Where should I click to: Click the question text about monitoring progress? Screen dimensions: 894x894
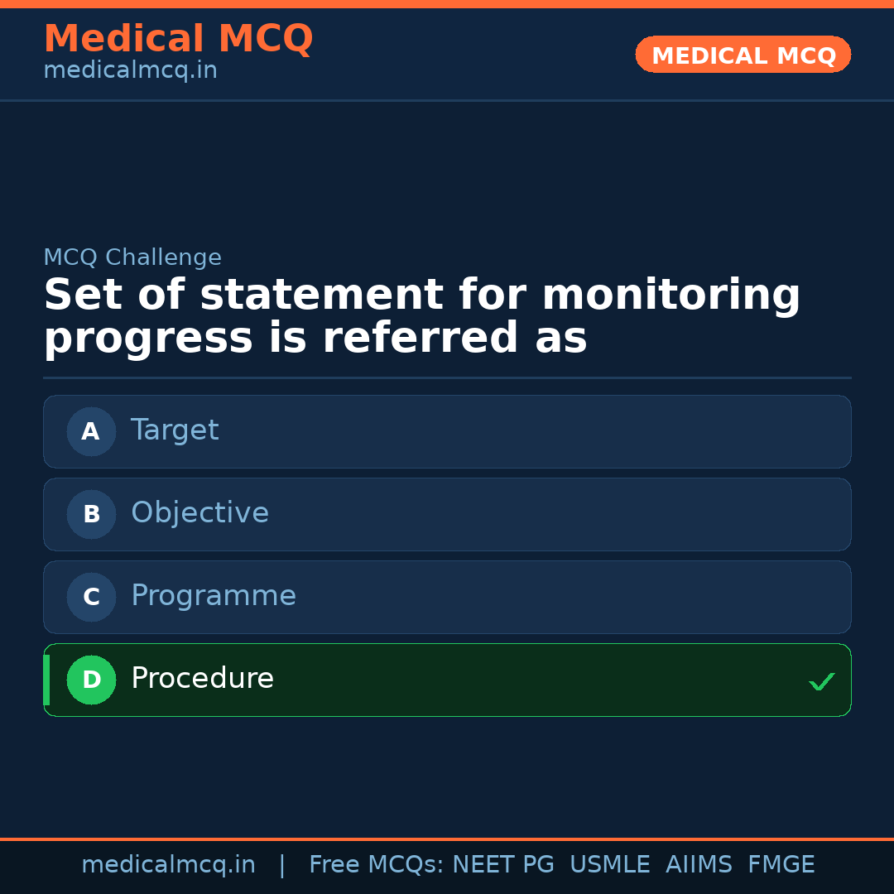tap(422, 317)
